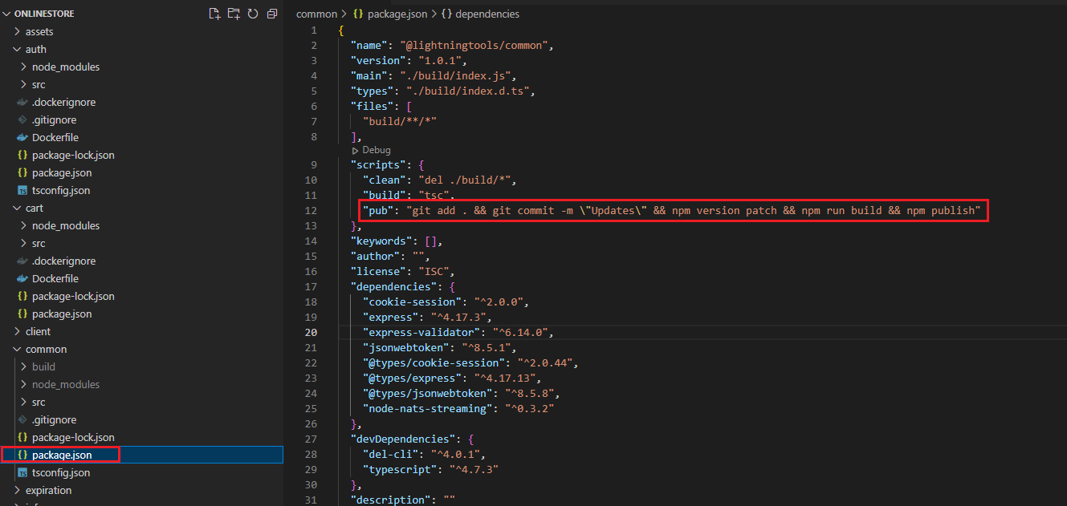Click the Debug code lens above scripts
The image size is (1067, 506).
click(x=375, y=150)
